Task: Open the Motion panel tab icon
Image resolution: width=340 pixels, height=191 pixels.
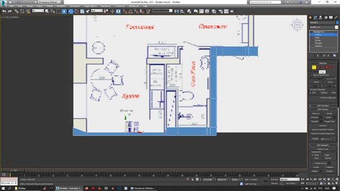Action: point(326,18)
